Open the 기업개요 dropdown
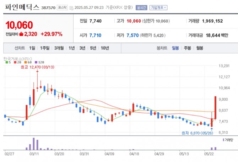This screenshot has width=238, height=162. pyautogui.click(x=158, y=7)
